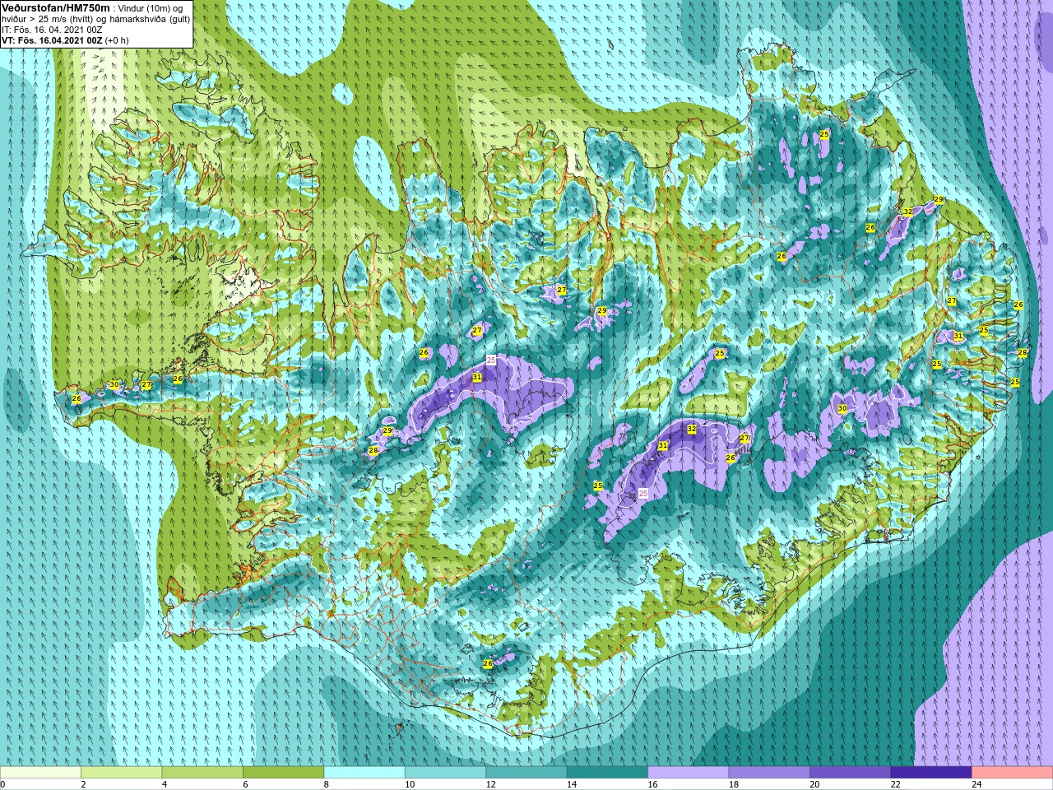Click the scale tick label 22

tap(896, 784)
